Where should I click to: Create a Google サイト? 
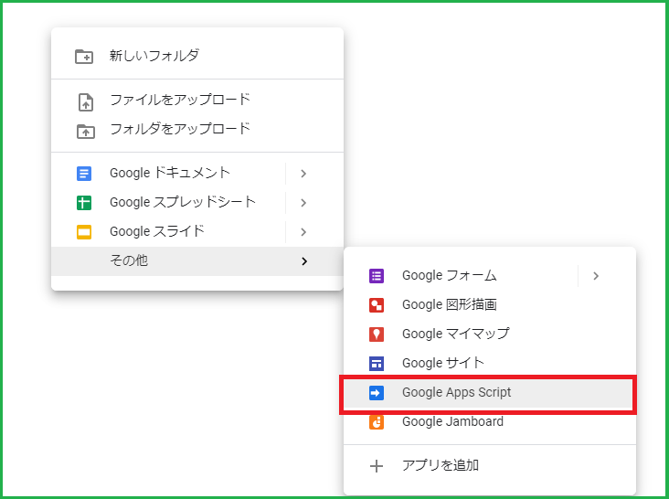click(x=490, y=363)
